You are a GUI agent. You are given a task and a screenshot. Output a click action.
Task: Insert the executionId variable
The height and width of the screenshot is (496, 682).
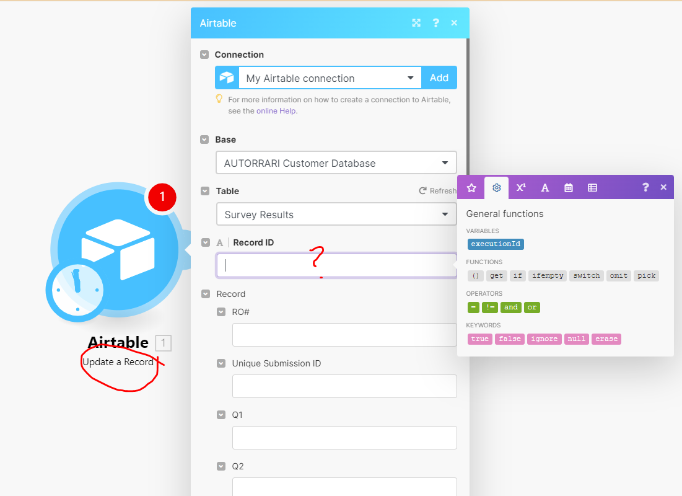point(496,244)
